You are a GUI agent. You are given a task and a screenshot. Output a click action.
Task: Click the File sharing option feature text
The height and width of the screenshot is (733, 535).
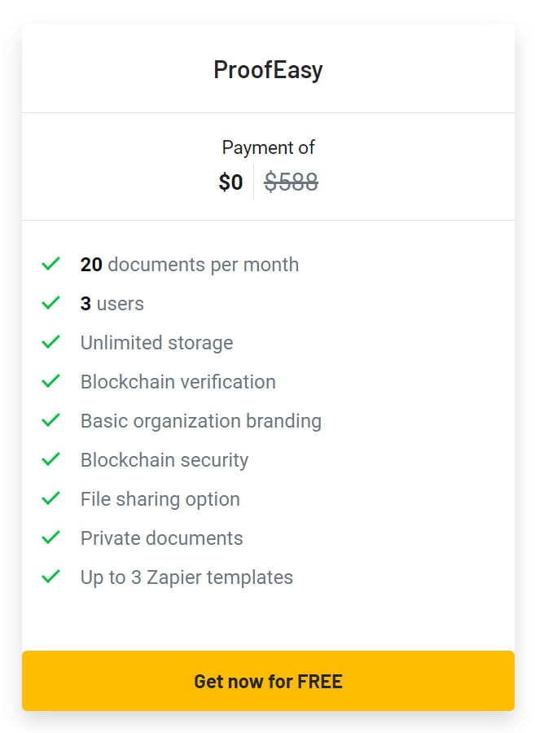point(160,498)
